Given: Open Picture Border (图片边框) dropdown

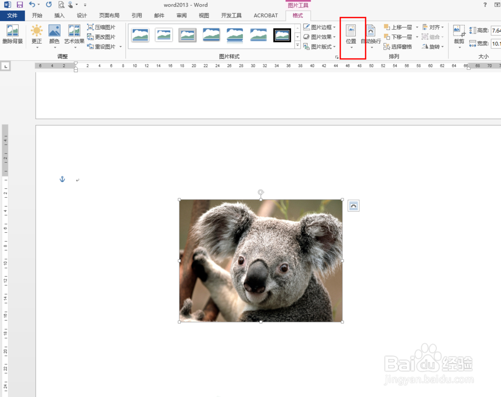Looking at the screenshot, I should [x=320, y=27].
